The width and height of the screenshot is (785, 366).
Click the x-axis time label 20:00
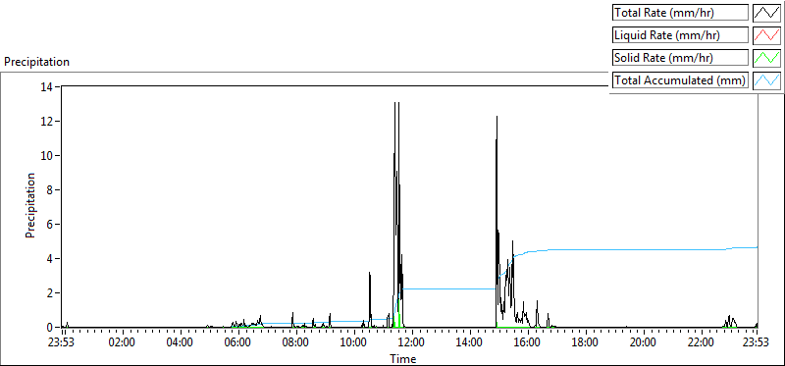643,343
